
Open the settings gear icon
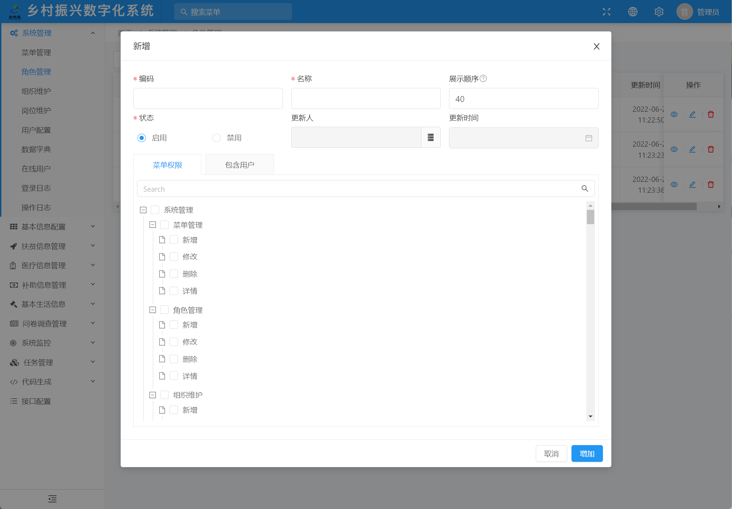pyautogui.click(x=659, y=12)
